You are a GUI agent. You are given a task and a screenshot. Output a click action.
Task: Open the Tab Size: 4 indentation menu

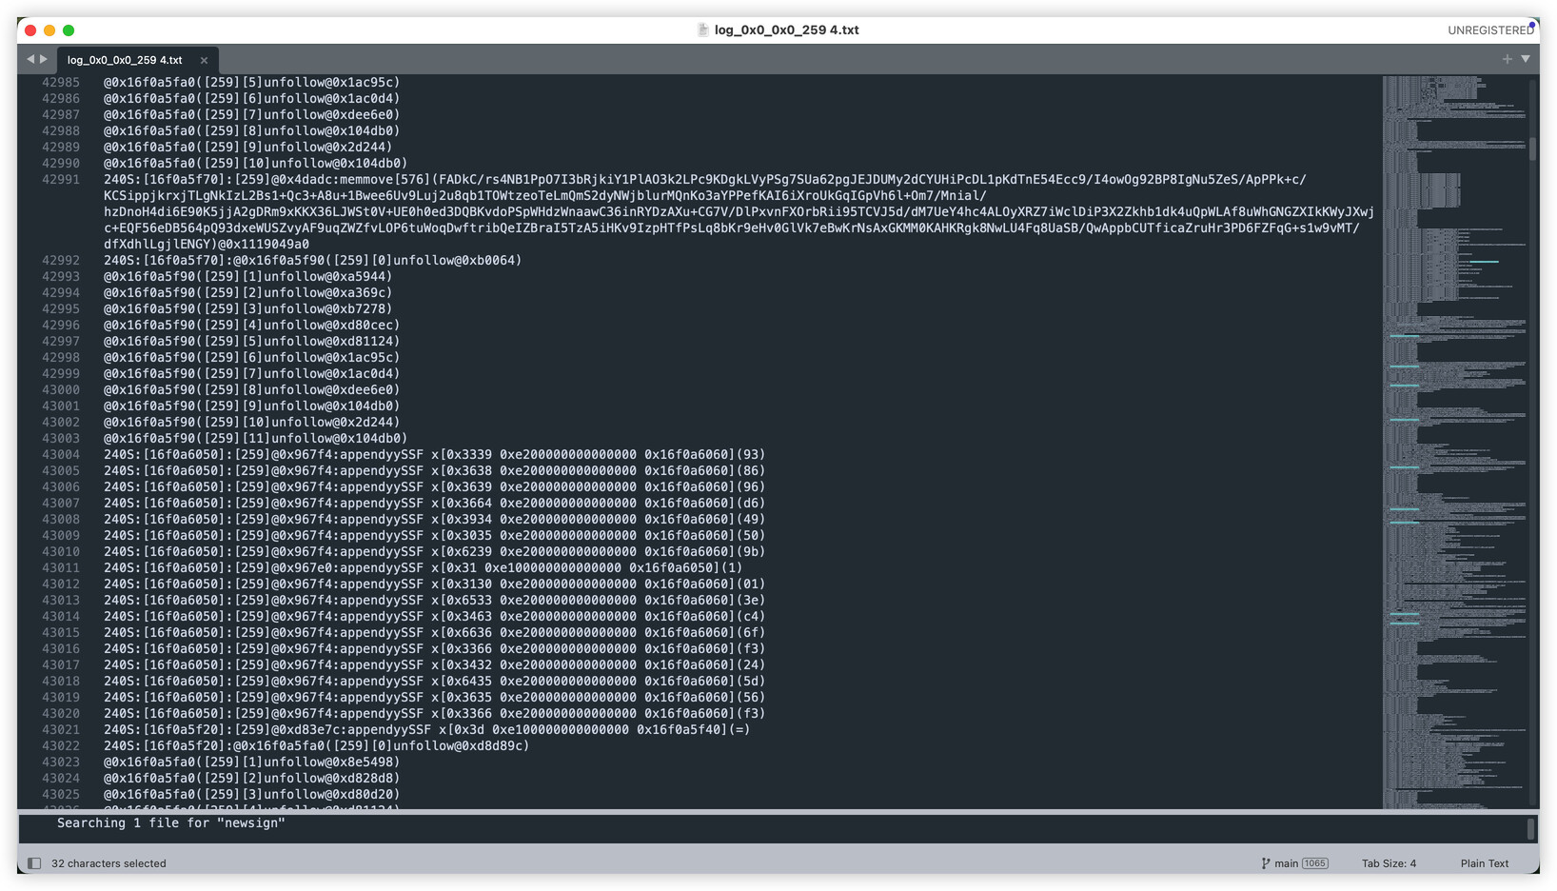coord(1389,863)
